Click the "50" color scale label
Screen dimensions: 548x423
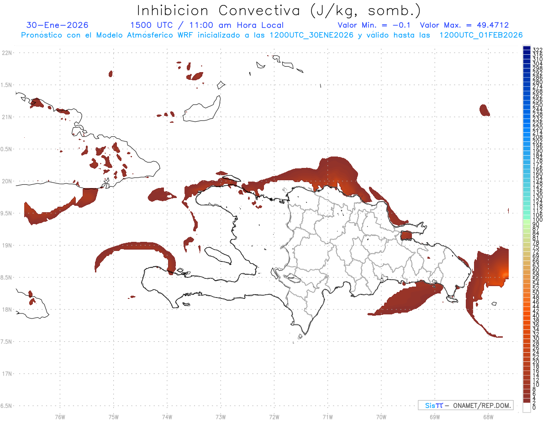(536, 293)
